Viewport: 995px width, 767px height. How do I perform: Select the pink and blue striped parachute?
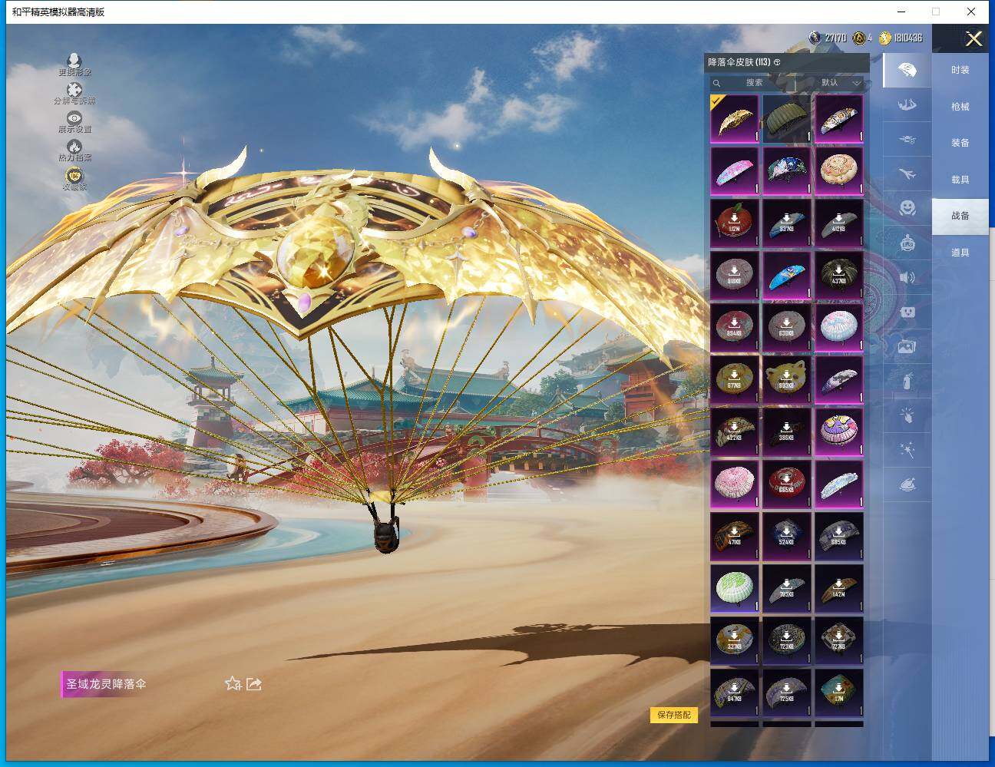pos(735,171)
